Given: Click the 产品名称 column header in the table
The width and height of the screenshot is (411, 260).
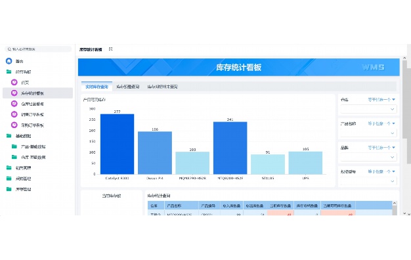Looking at the screenshot, I should click(181, 206).
